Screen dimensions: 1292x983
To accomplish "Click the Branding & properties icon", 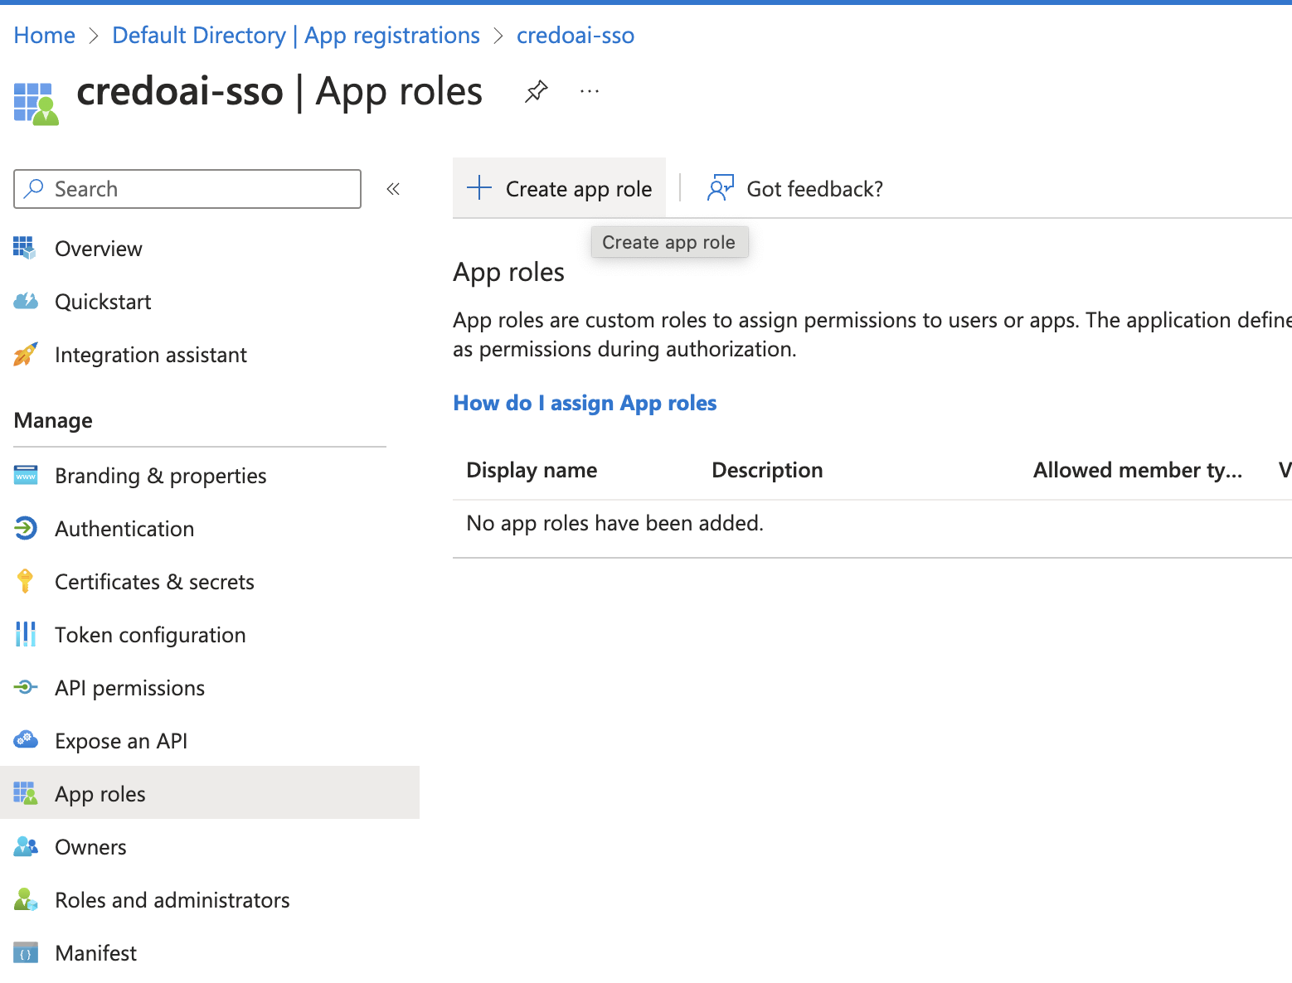I will coord(26,475).
